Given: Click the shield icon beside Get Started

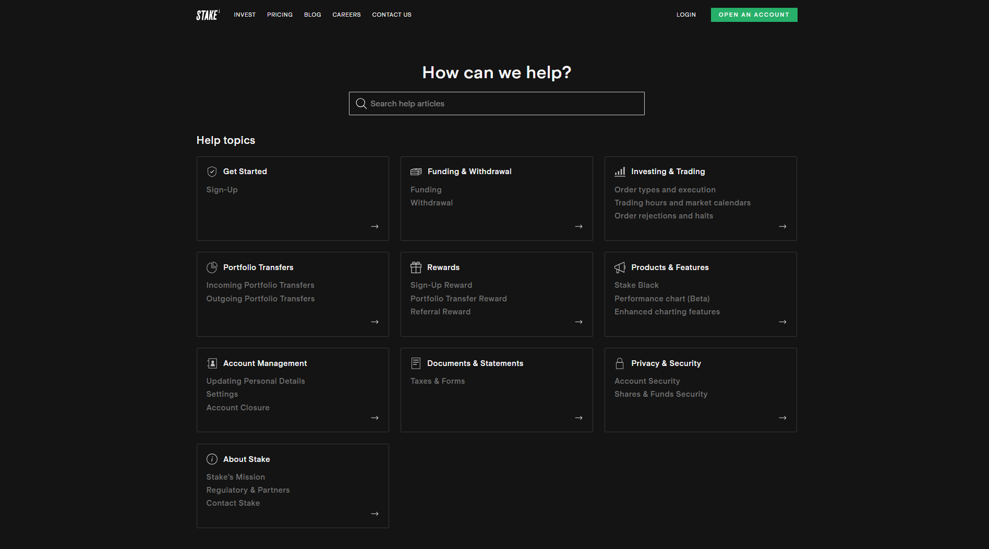Looking at the screenshot, I should (x=212, y=172).
